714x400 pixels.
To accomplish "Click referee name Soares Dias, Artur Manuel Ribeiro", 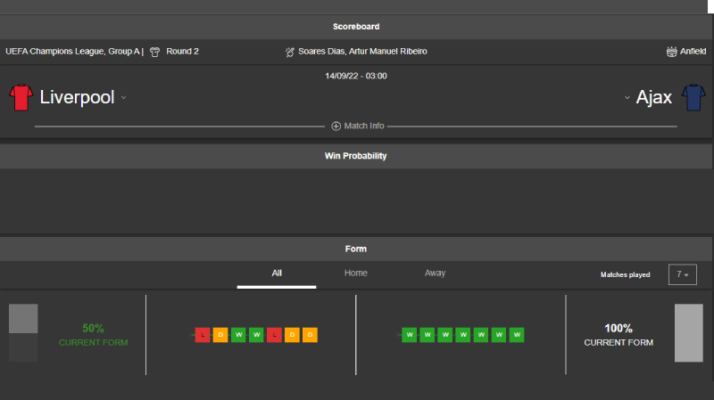I will [x=362, y=52].
